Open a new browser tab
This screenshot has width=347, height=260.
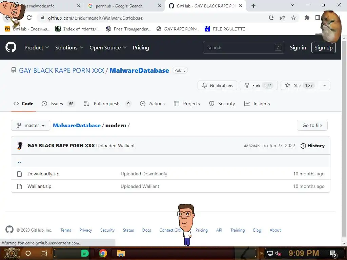[x=253, y=6]
